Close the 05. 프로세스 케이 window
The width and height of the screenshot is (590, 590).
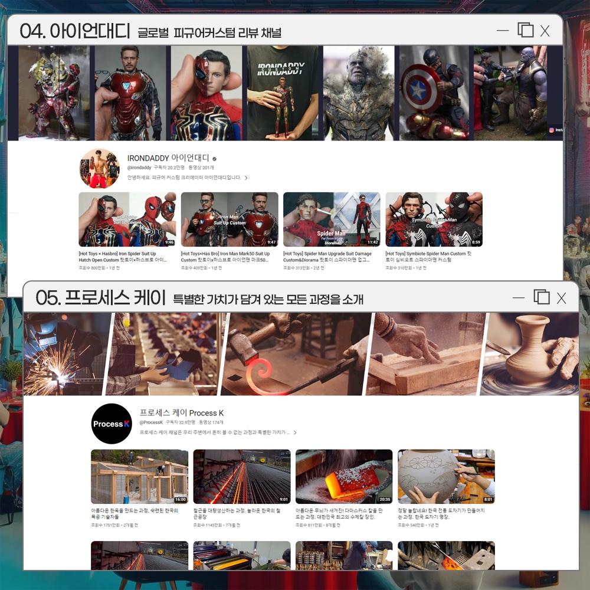tap(562, 299)
